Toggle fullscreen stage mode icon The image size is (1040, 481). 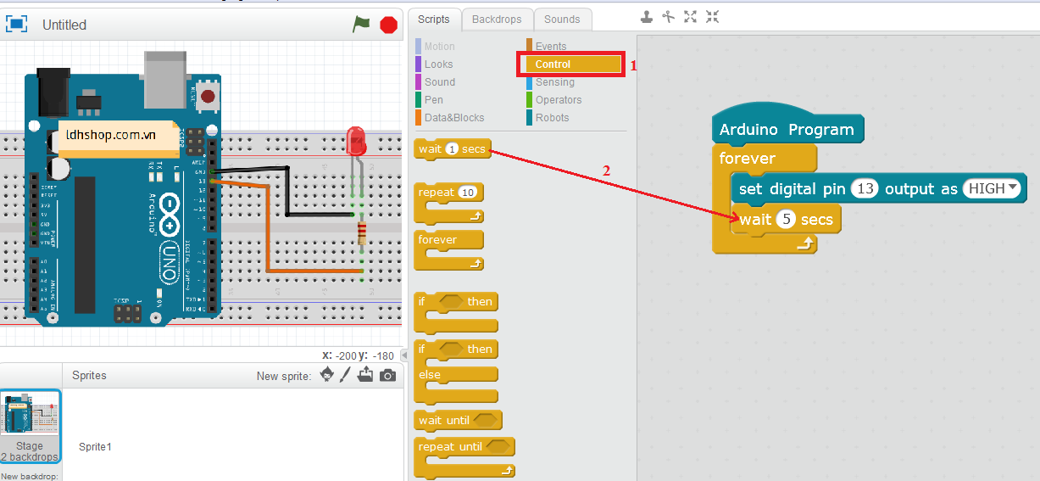17,25
